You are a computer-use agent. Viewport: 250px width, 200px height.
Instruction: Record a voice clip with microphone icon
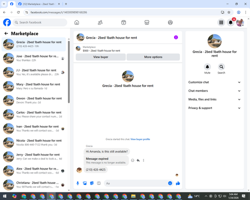pos(77,183)
